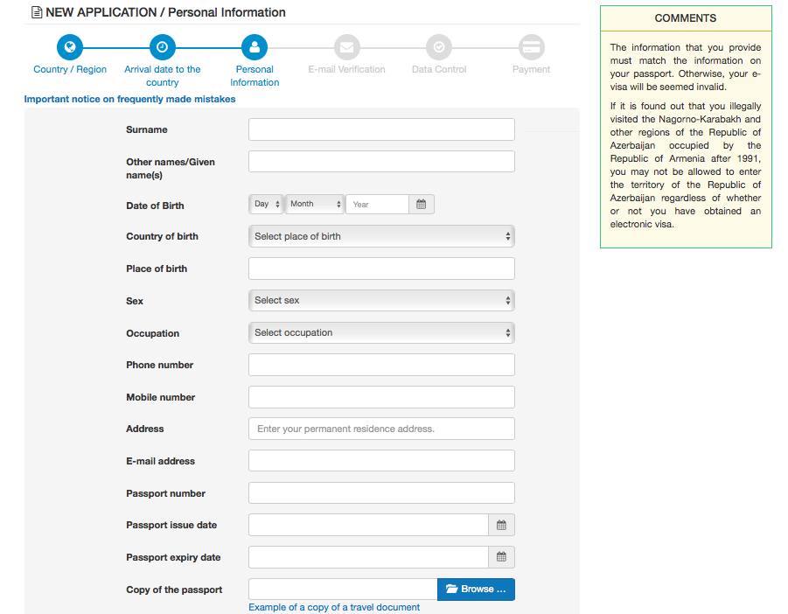Click the Data Control checkmark step icon
This screenshot has width=788, height=614.
point(439,47)
